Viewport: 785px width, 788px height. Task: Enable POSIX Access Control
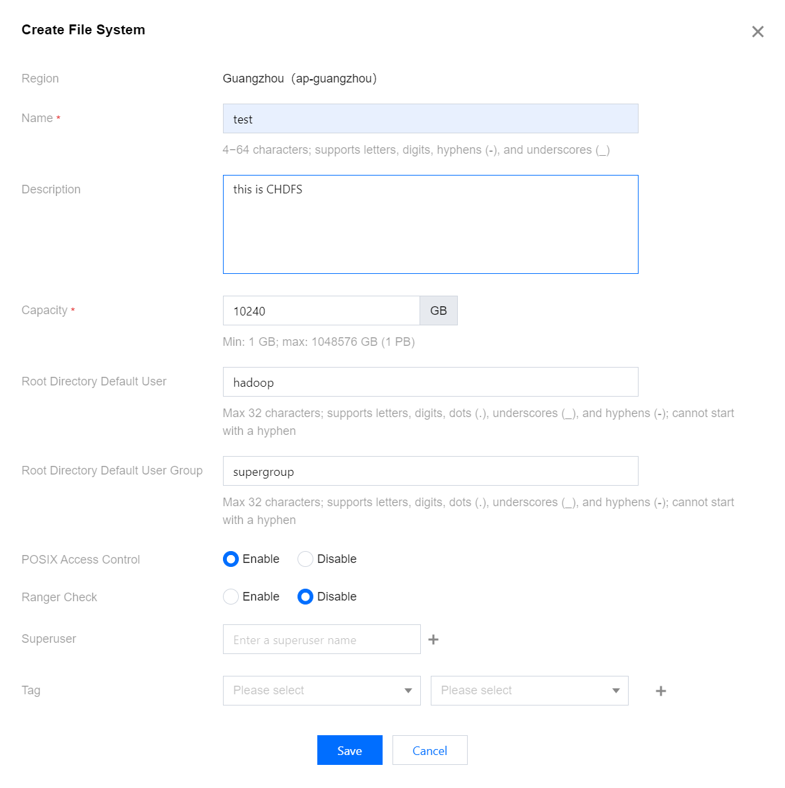(x=231, y=560)
